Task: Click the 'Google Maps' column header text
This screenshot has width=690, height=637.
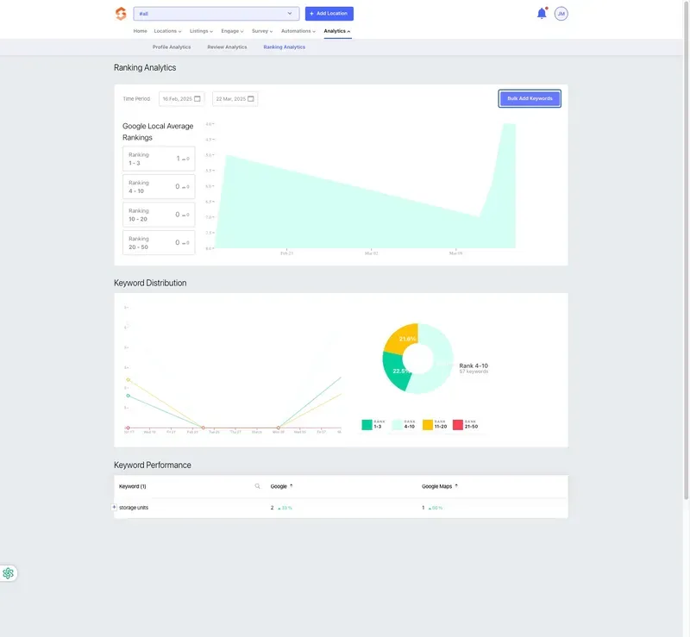Action: click(437, 486)
